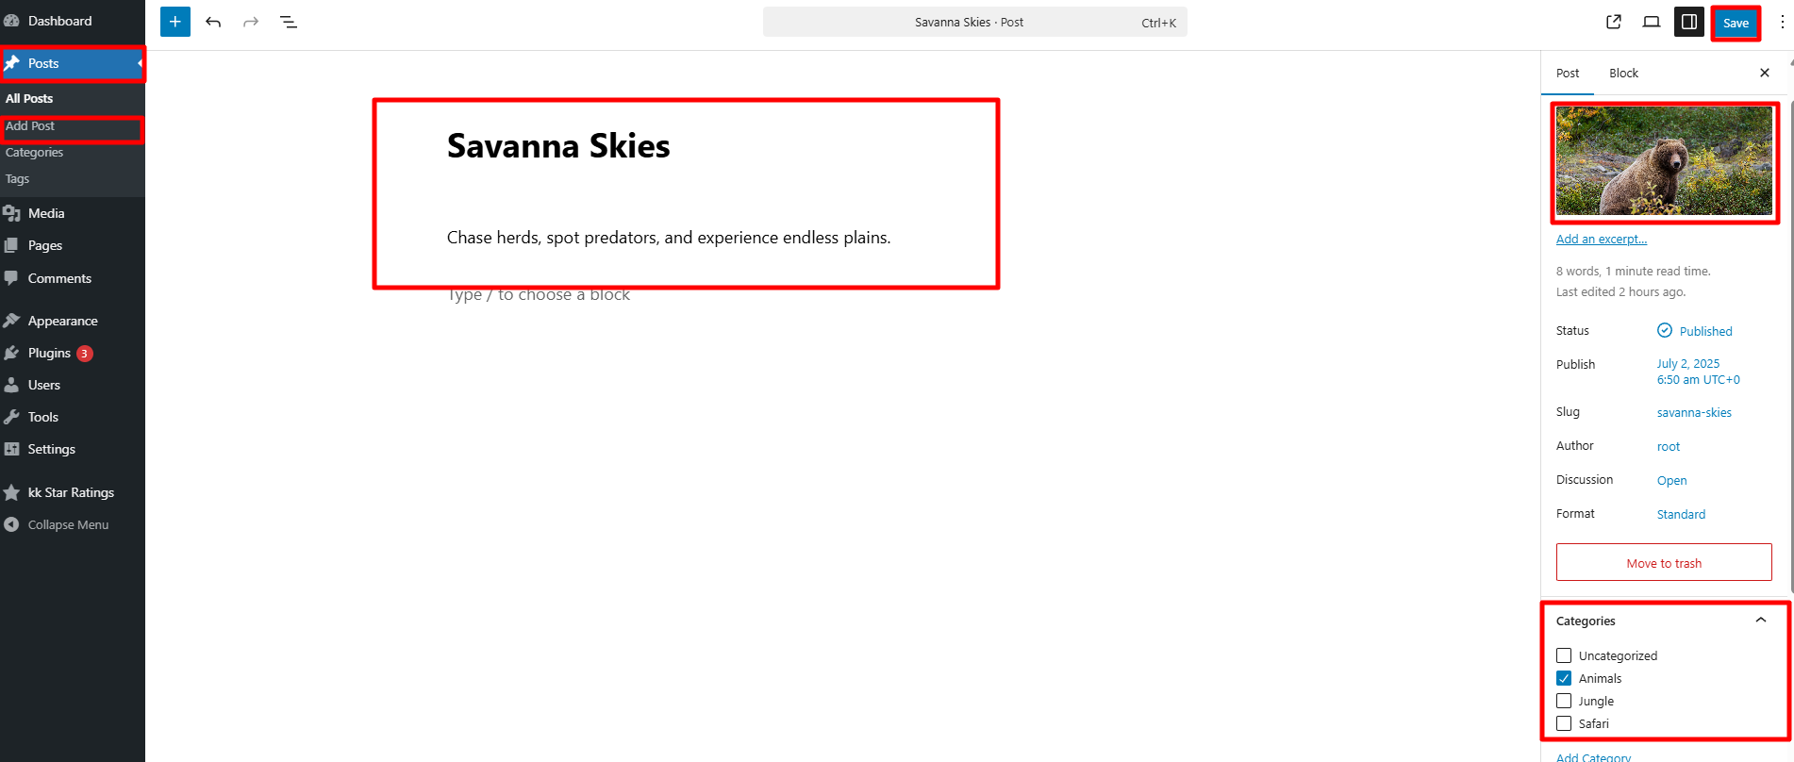
Task: Check the Uncategorized category
Action: click(x=1564, y=655)
